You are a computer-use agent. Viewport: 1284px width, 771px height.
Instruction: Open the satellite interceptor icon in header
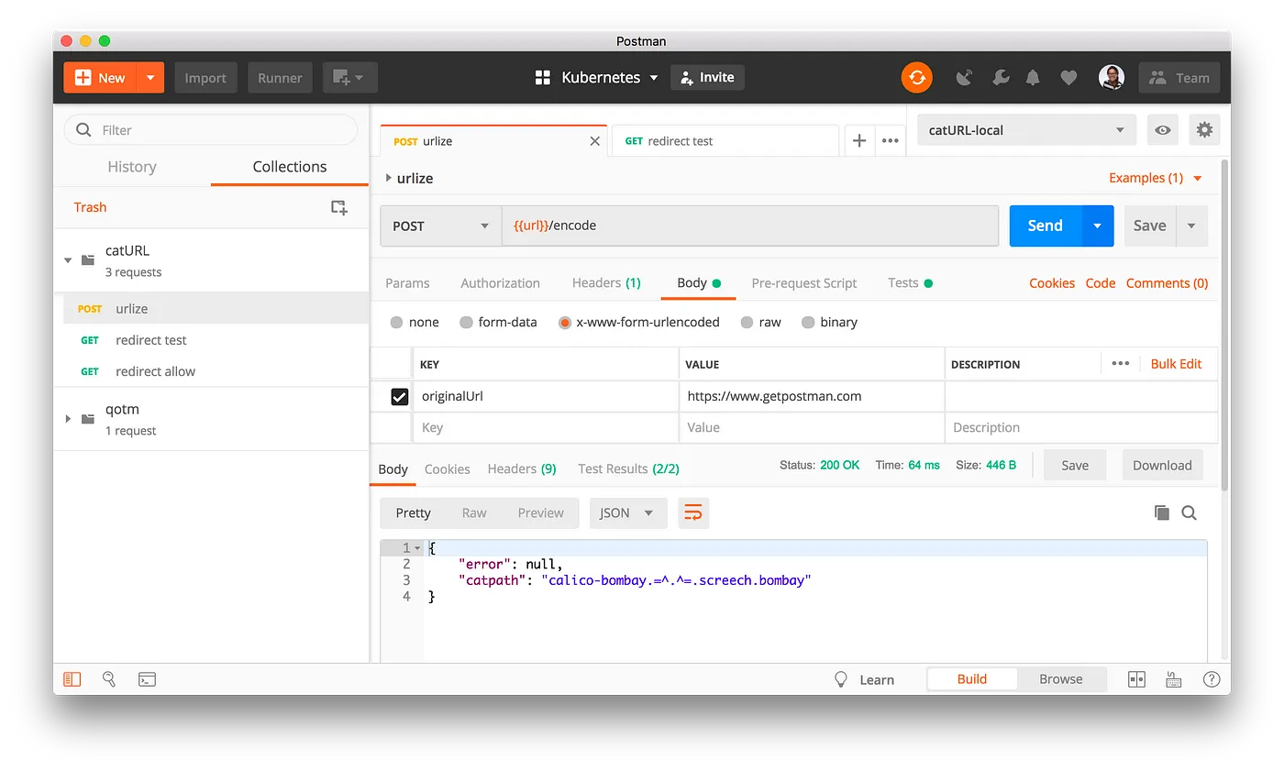(964, 78)
